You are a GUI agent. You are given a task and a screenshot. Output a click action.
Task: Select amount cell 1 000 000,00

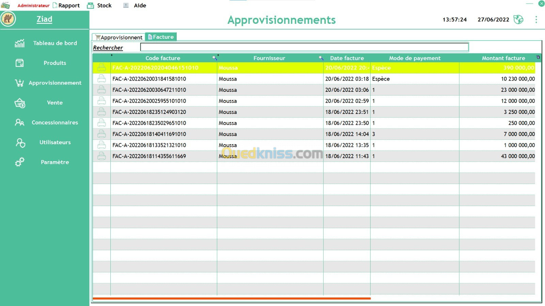[x=497, y=145]
